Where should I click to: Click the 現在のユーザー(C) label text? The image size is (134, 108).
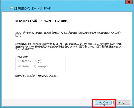point(31,61)
